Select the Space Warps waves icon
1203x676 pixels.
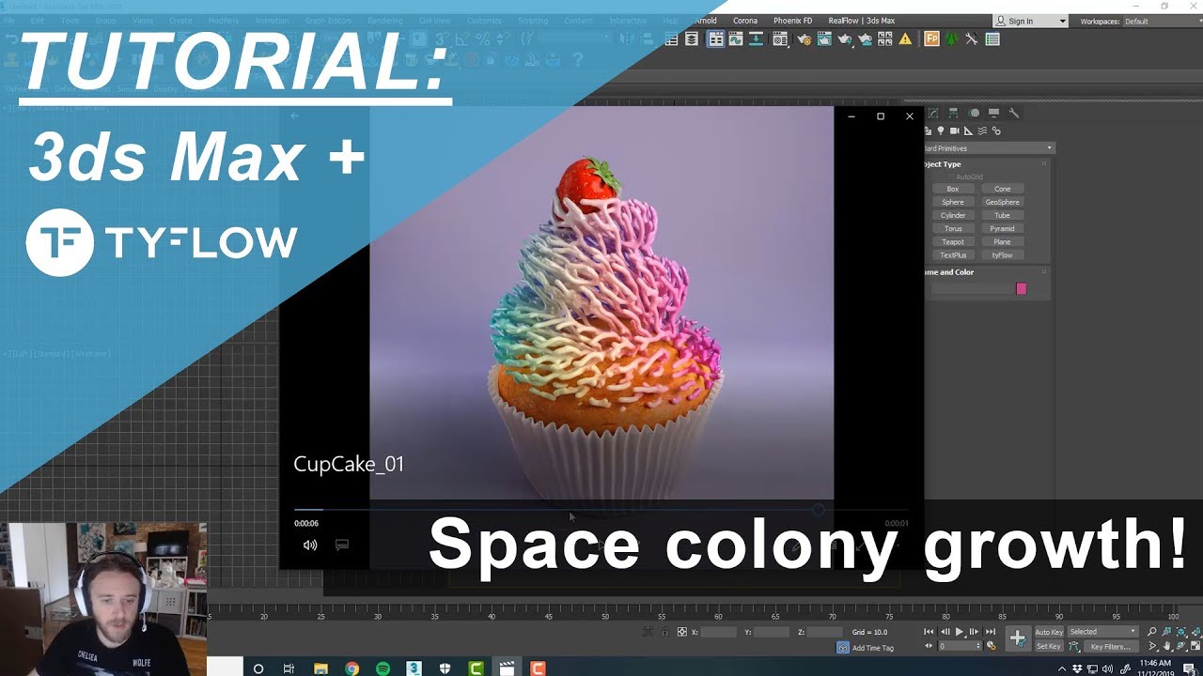(x=982, y=131)
